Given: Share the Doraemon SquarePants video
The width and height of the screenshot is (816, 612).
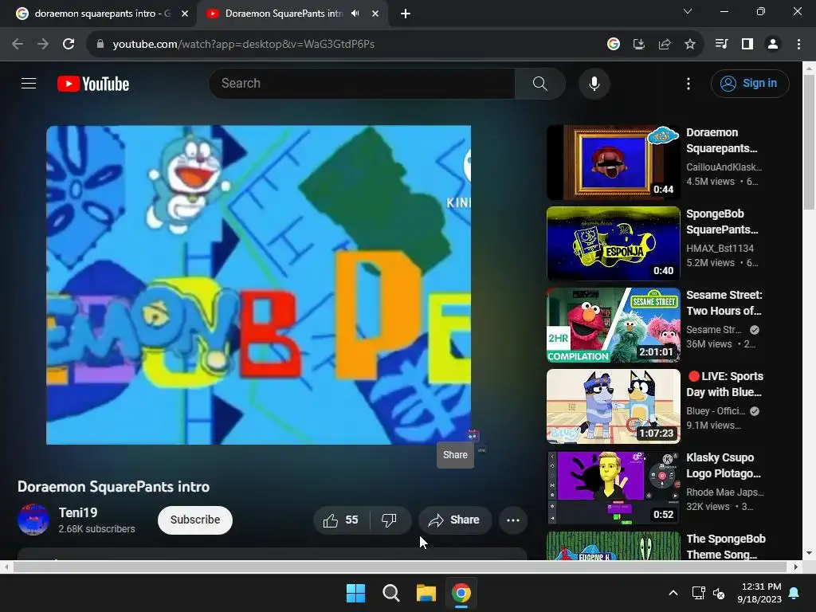Looking at the screenshot, I should [455, 520].
